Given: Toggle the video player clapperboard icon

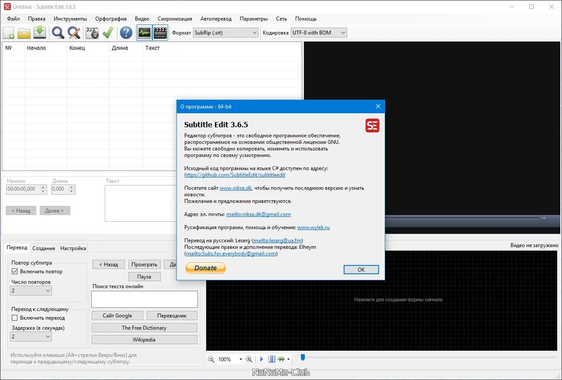Looking at the screenshot, I should [160, 33].
